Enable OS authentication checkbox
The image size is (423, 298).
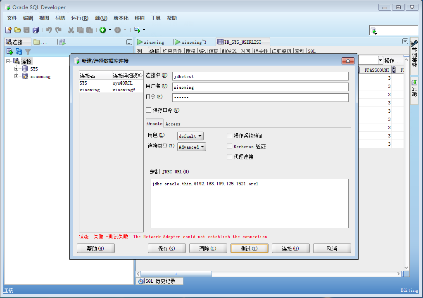pos(229,135)
